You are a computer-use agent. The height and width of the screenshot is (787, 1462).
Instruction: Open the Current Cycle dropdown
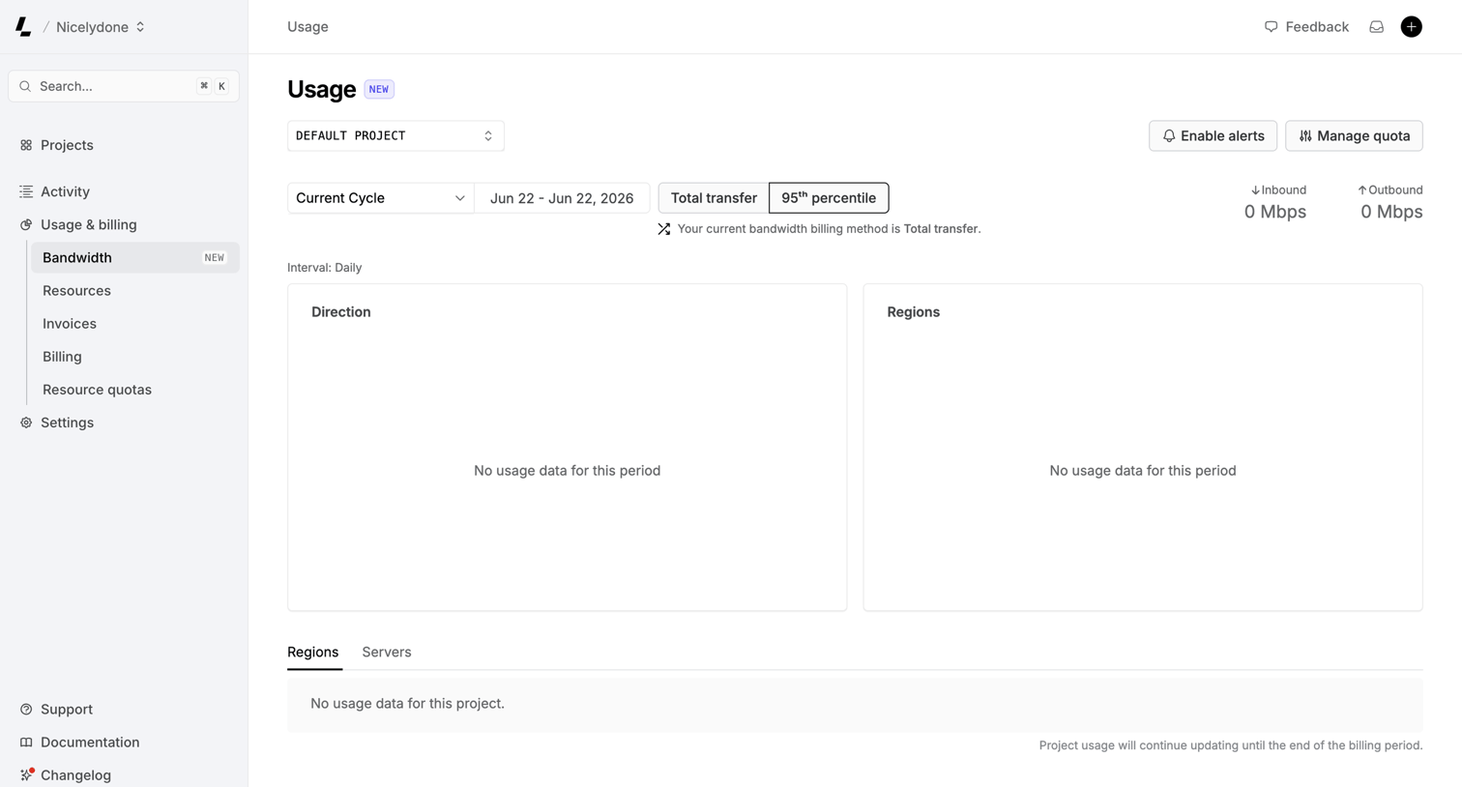pyautogui.click(x=380, y=198)
